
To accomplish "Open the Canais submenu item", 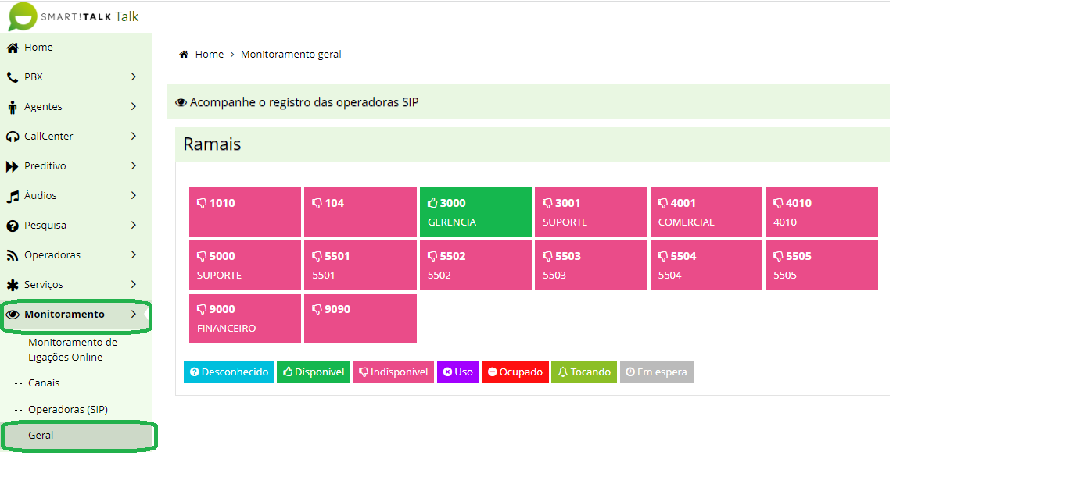I will [44, 383].
